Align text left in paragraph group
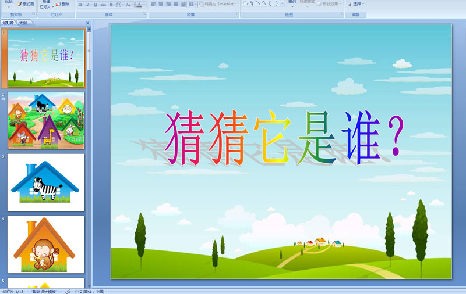The width and height of the screenshot is (466, 294). 153,5
